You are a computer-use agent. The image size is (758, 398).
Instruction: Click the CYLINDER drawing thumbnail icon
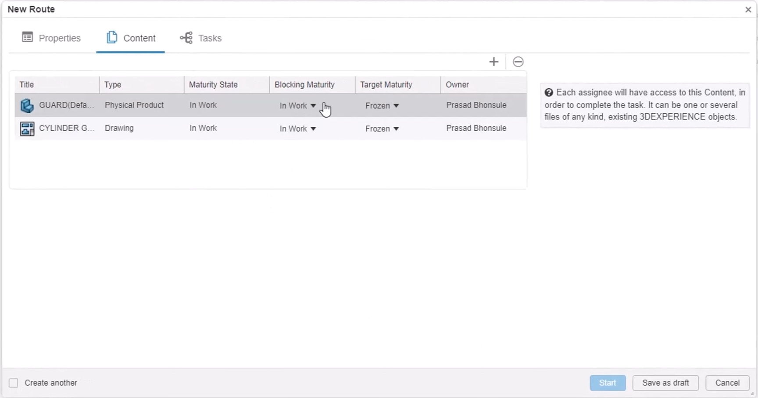click(27, 129)
